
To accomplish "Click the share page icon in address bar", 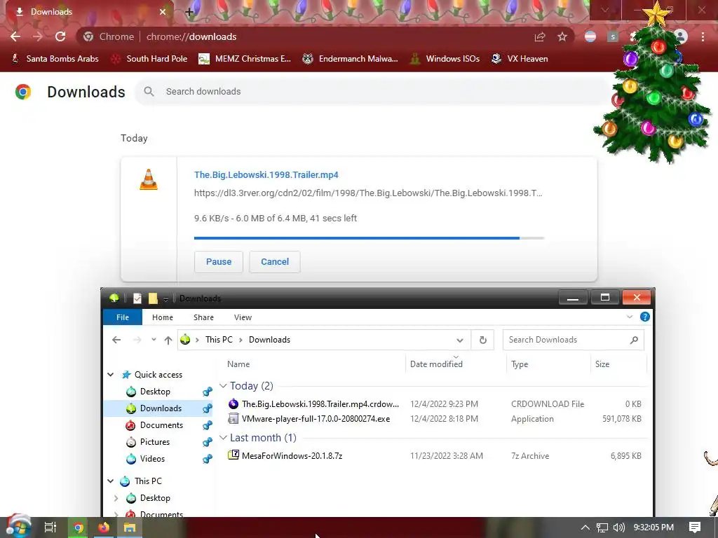I will [540, 37].
